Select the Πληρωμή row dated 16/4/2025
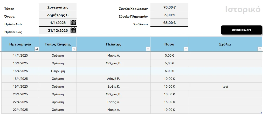The width and height of the screenshot is (263, 116). [x=132, y=71]
